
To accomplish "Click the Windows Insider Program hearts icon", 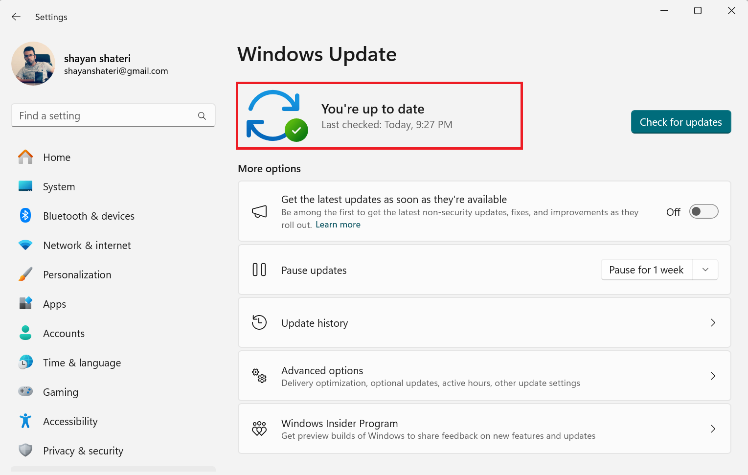I will [x=259, y=429].
